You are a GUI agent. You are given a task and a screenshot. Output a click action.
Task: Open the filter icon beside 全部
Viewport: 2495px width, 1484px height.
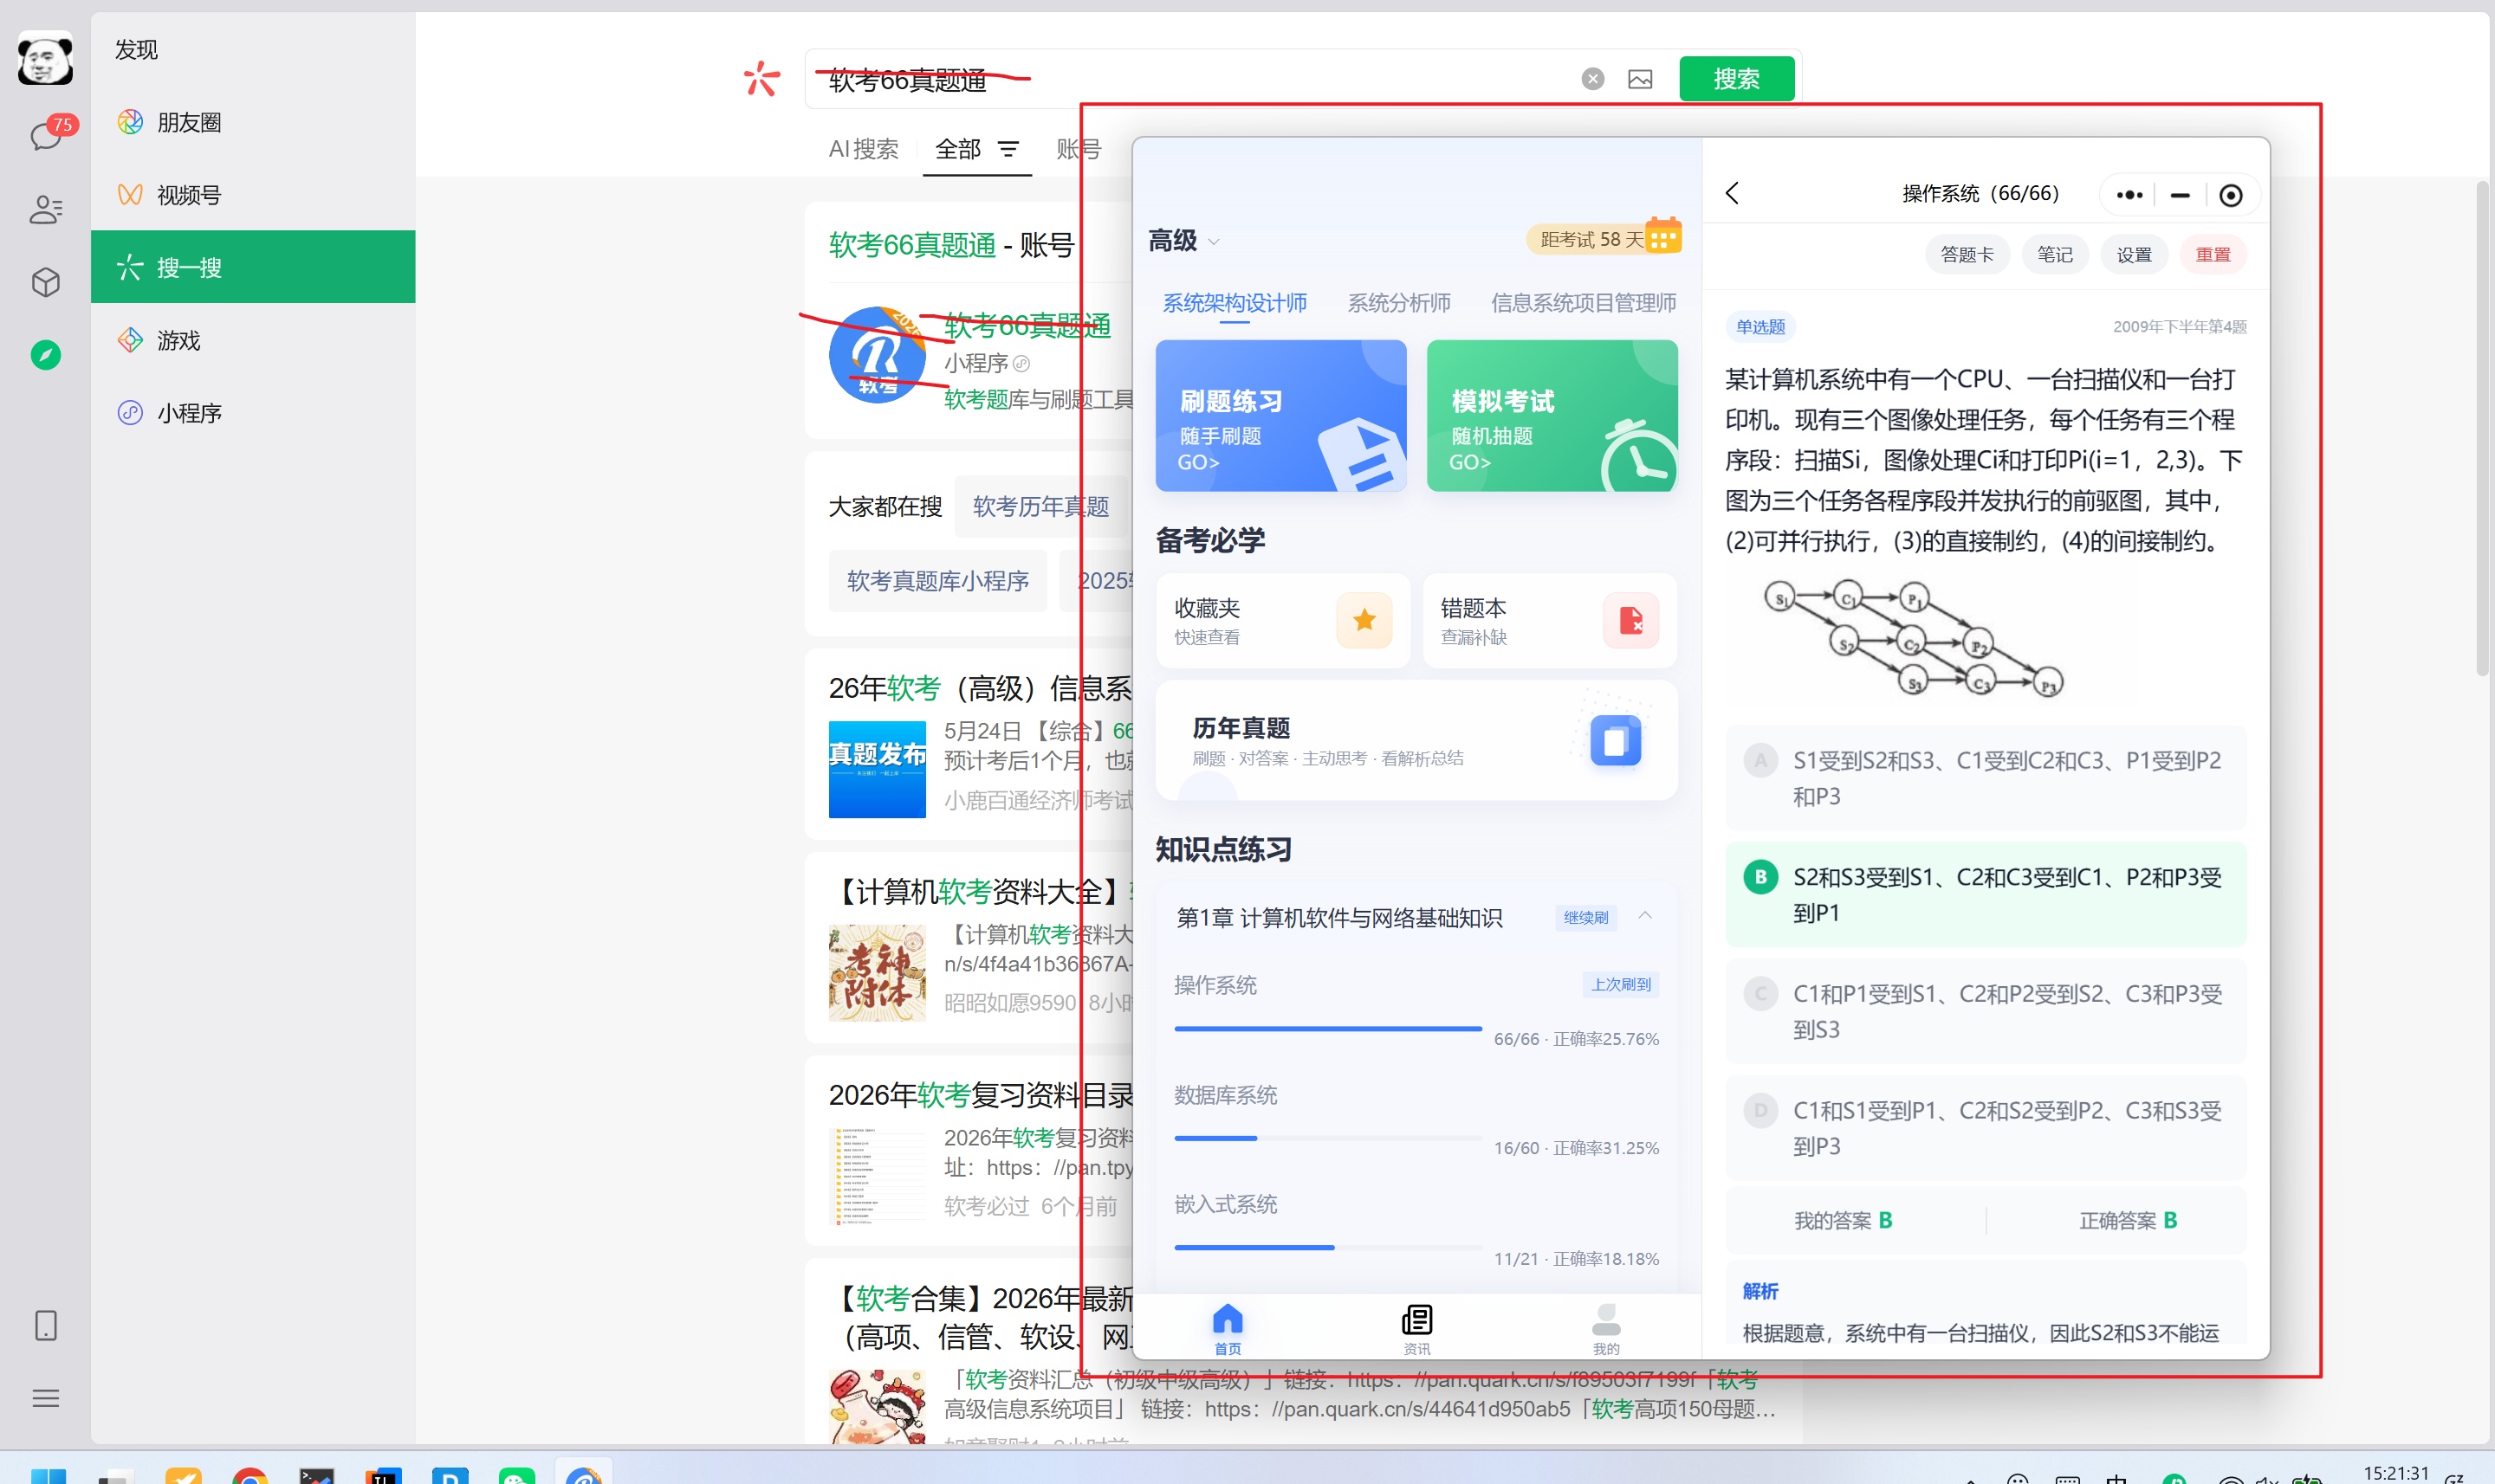pyautogui.click(x=1008, y=149)
